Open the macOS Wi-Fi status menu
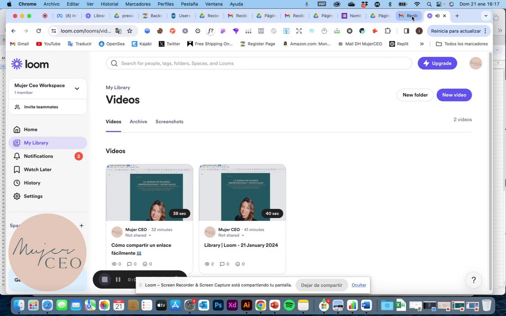506x316 pixels. coord(417,4)
